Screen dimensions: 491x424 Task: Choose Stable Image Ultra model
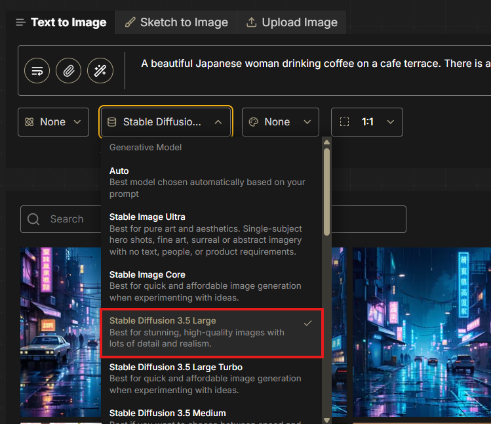coord(211,234)
